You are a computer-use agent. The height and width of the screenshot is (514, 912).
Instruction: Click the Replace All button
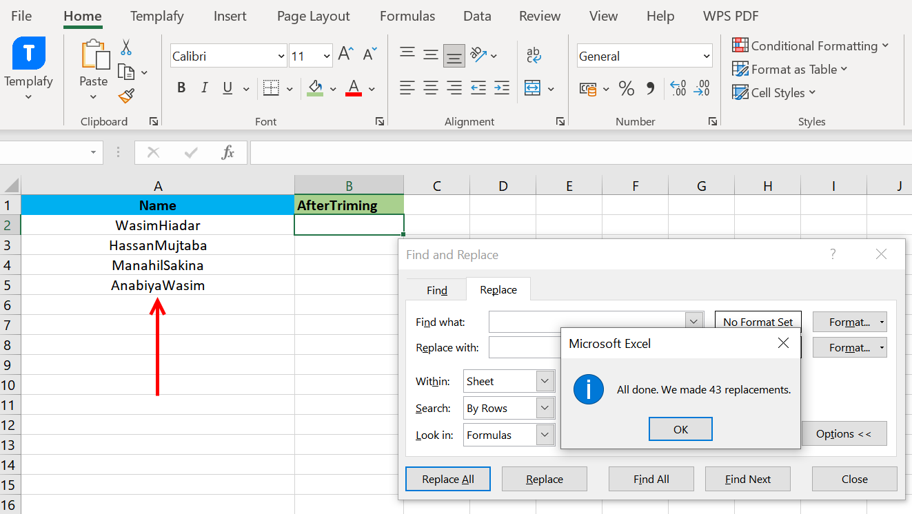pyautogui.click(x=447, y=478)
